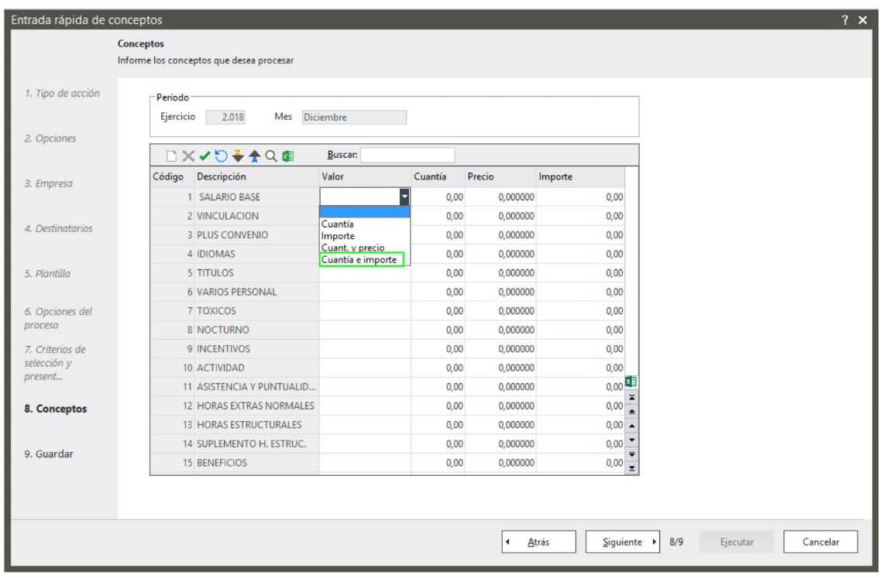Open the Valor dropdown arrow for SALARIO BASE
887x578 pixels.
pos(404,197)
